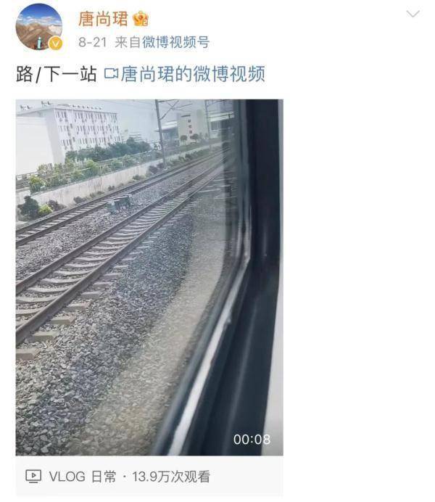The image size is (435, 502).
Task: Tap the 8-21 post date
Action: (x=93, y=42)
